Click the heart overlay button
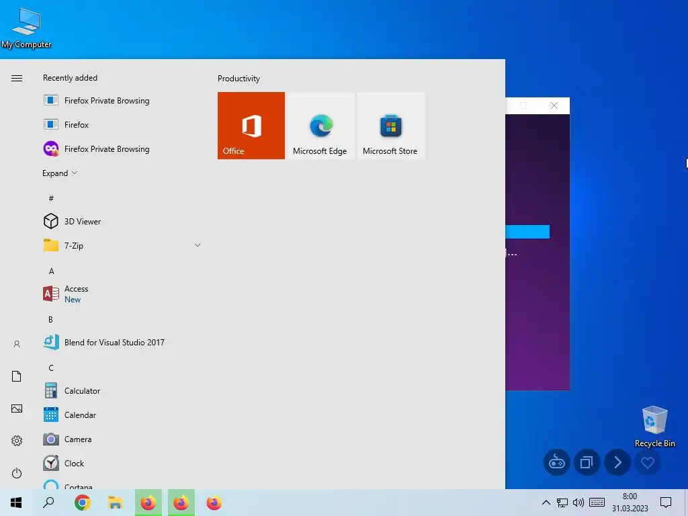Screen dimensions: 688x516 648,462
